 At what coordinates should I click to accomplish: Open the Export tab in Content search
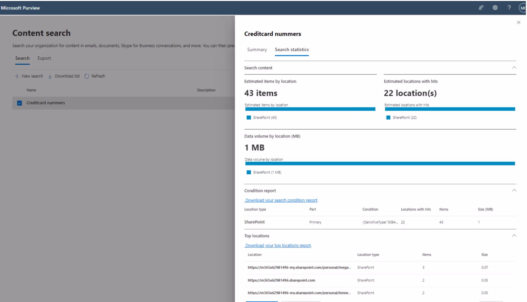point(44,58)
